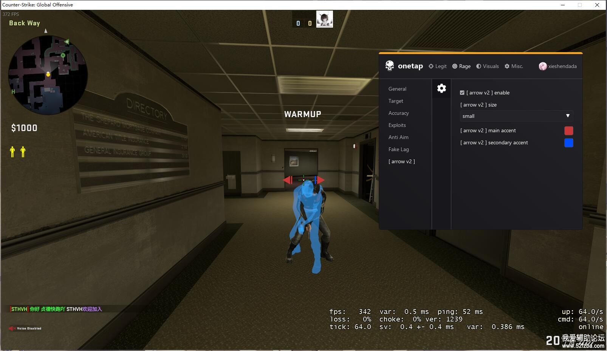Open the Legit tab
Viewport: 607px width, 351px height.
[x=437, y=66]
